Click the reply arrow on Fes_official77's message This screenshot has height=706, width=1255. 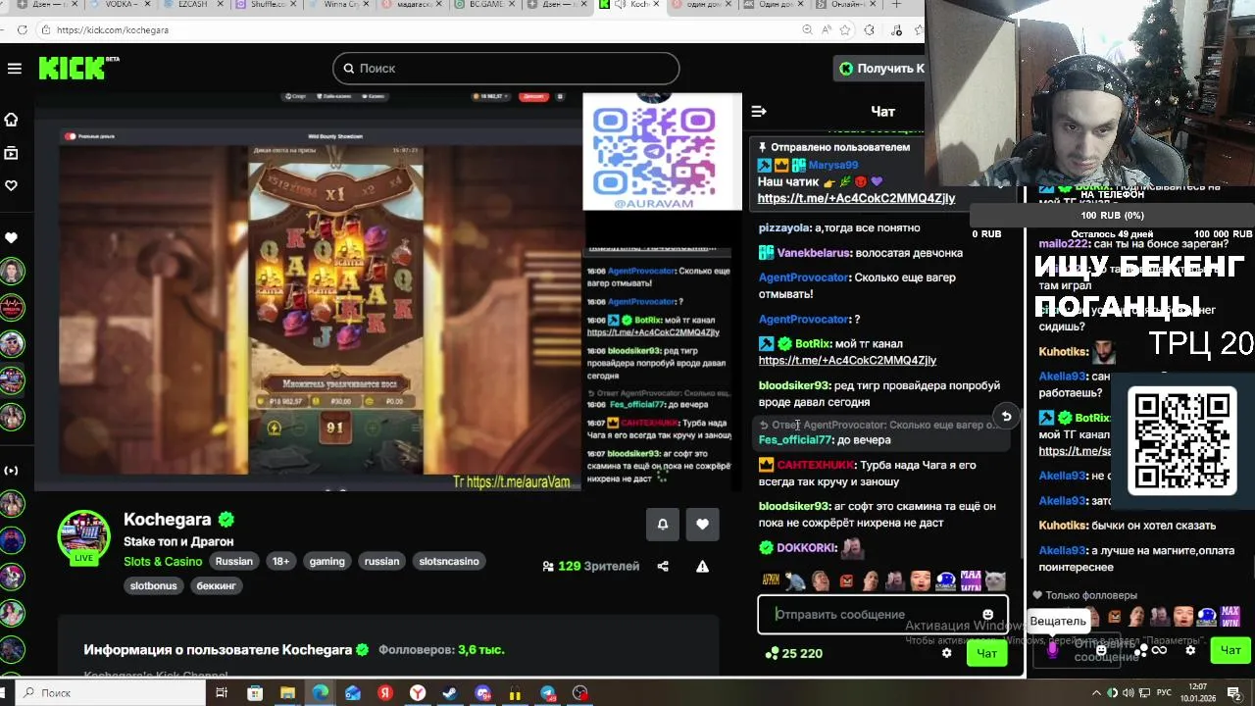[x=1006, y=417]
